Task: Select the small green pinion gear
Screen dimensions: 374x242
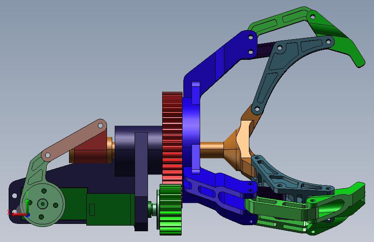Action: [x=170, y=210]
